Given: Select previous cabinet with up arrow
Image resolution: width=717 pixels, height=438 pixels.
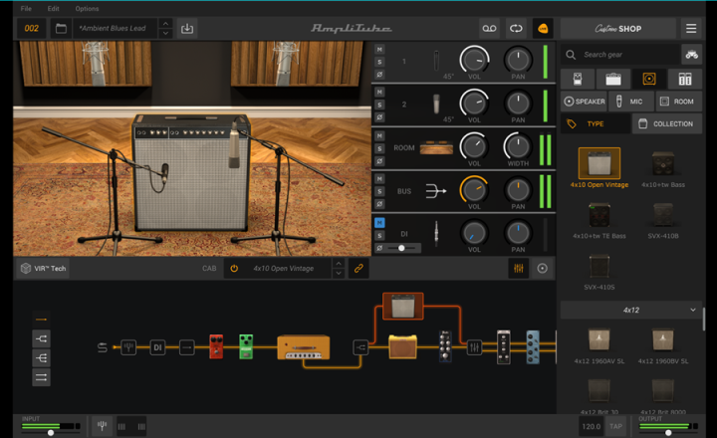Looking at the screenshot, I should (338, 264).
